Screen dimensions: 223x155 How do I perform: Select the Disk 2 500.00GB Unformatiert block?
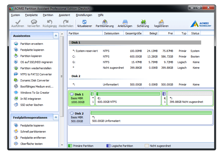[151, 117]
